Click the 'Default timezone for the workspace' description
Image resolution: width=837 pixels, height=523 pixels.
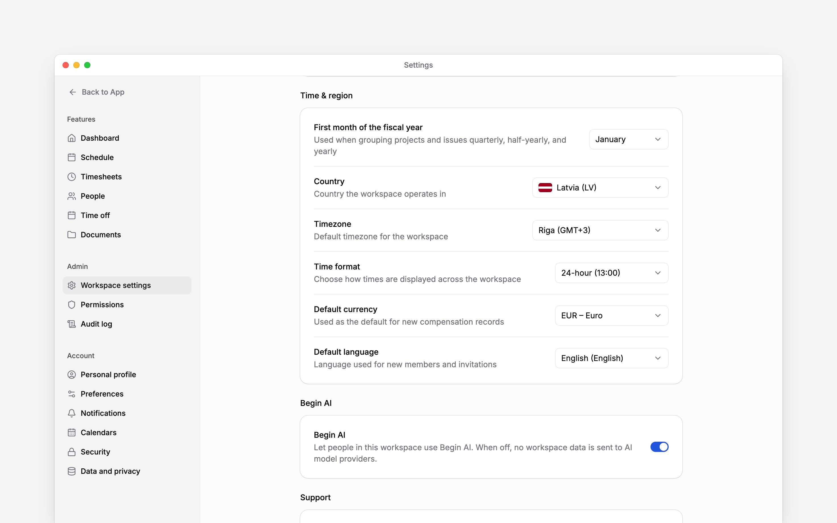(x=381, y=236)
